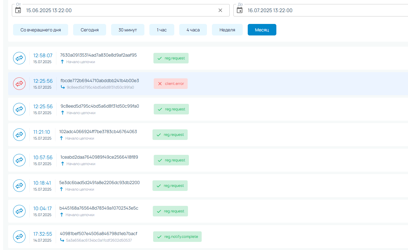Click ID 102adc4066924ff7be3783cb46764063
Screen dimensions: 408x250
98,132
